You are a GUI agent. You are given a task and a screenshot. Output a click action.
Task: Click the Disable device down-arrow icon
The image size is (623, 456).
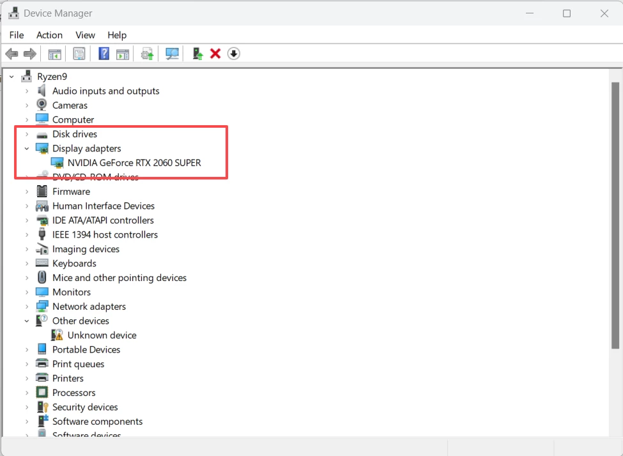[234, 54]
